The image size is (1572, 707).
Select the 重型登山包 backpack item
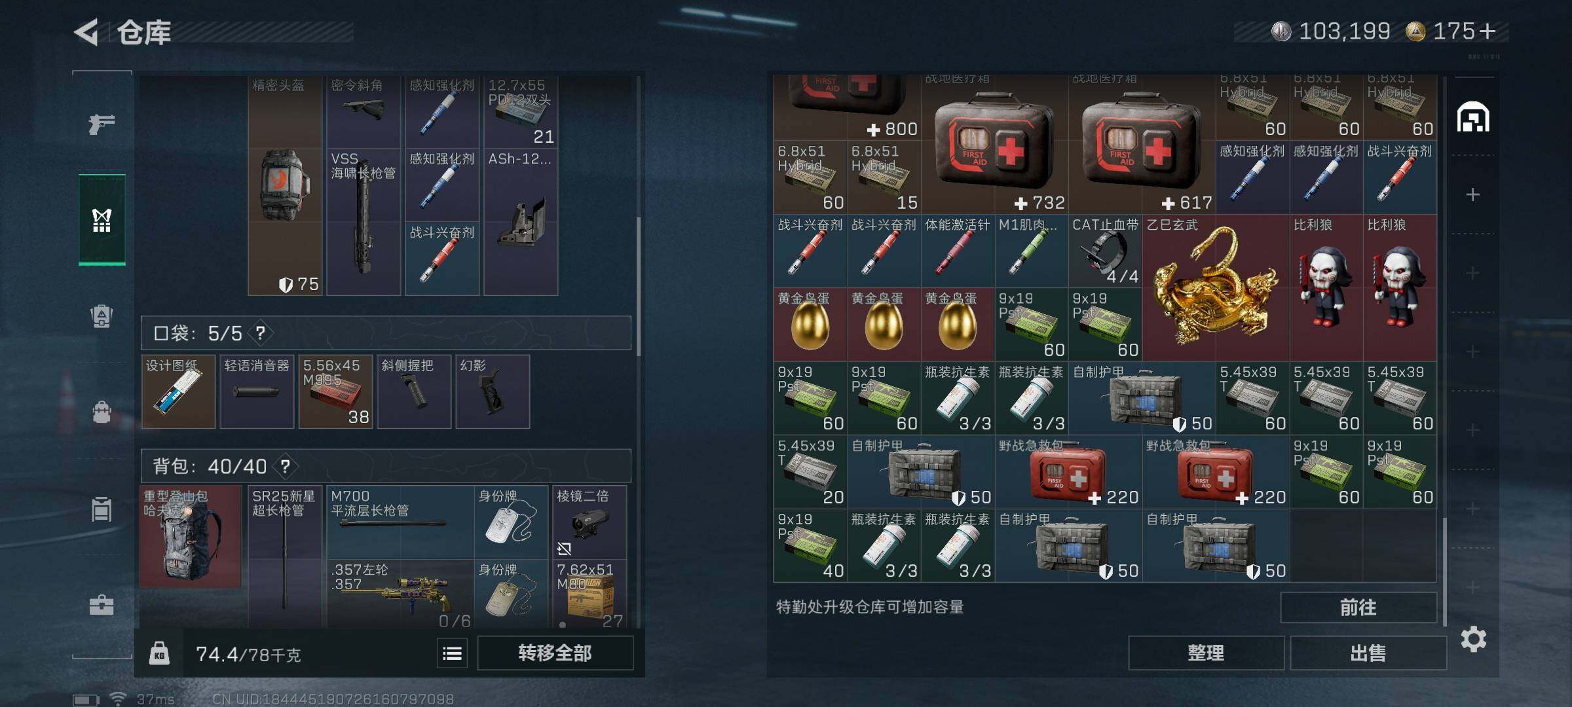(x=191, y=536)
